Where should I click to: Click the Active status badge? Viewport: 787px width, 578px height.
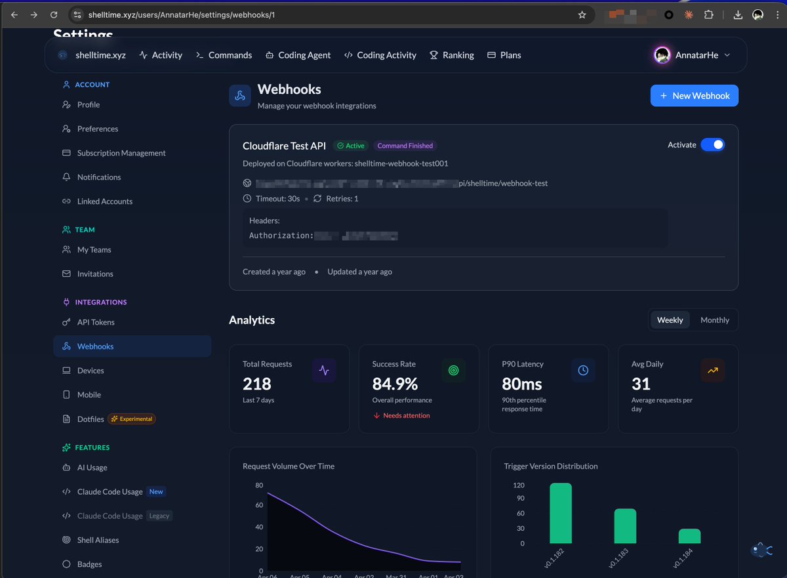coord(351,146)
